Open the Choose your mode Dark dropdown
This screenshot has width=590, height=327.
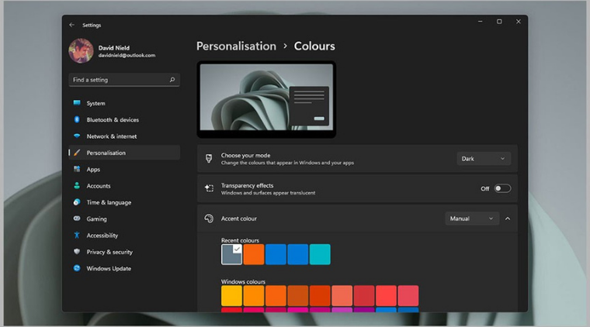pos(484,158)
